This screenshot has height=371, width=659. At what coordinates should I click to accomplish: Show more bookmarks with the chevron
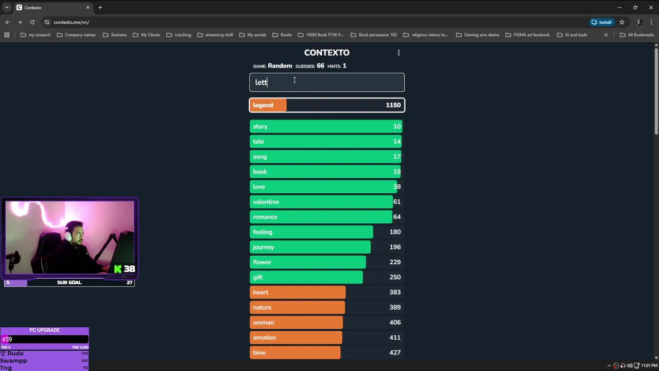click(606, 35)
